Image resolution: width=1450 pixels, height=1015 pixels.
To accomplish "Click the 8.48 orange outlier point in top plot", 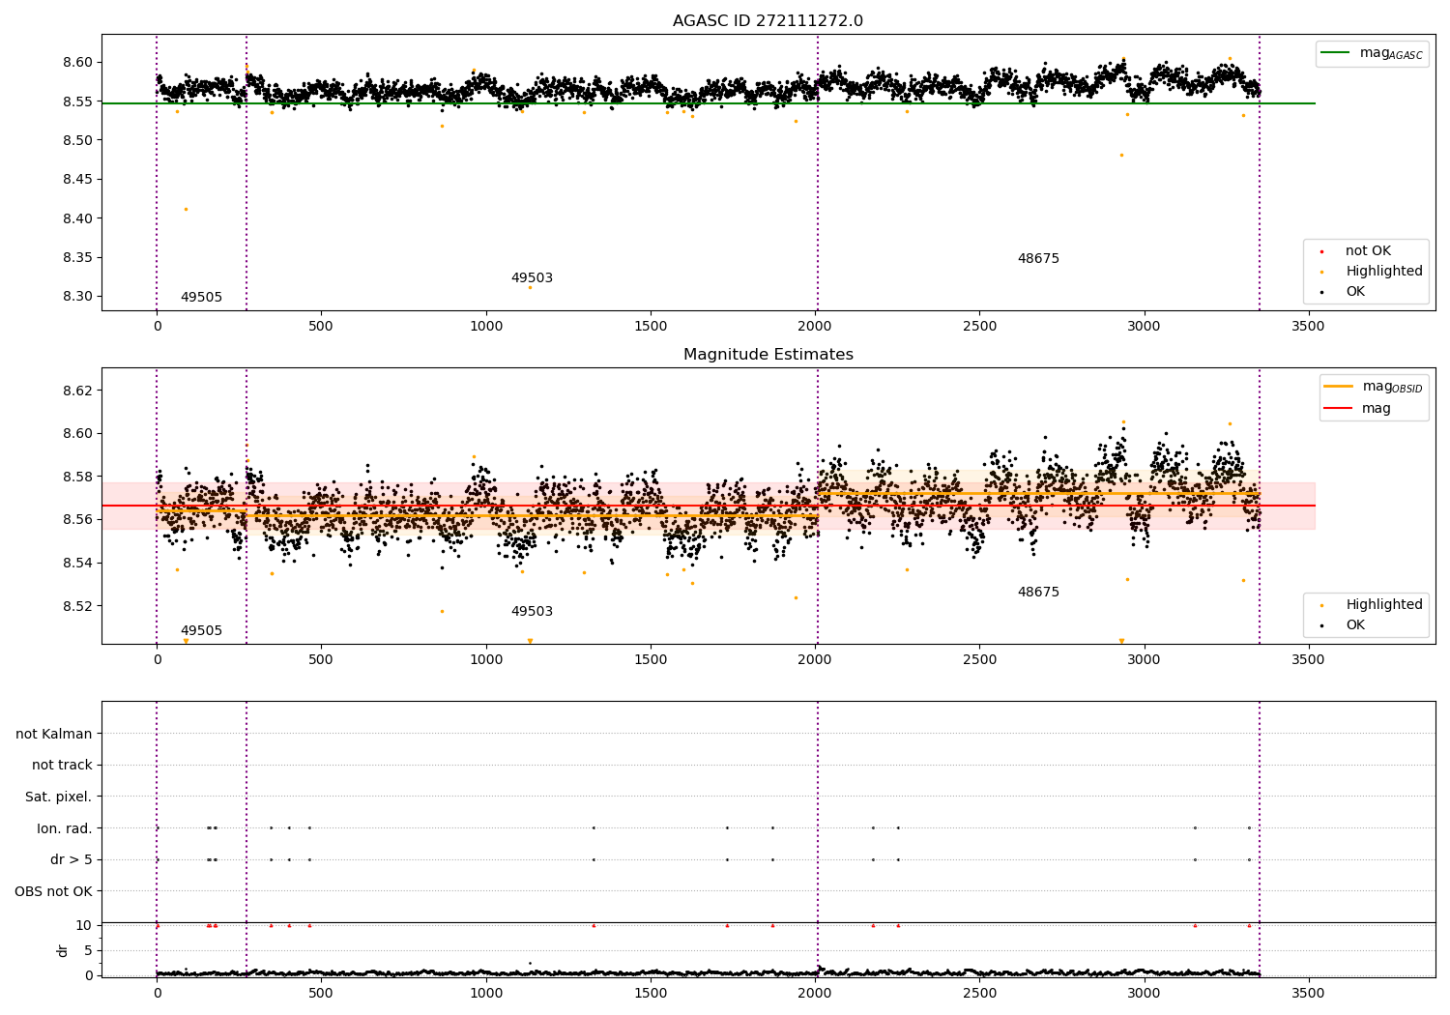I will (1121, 155).
